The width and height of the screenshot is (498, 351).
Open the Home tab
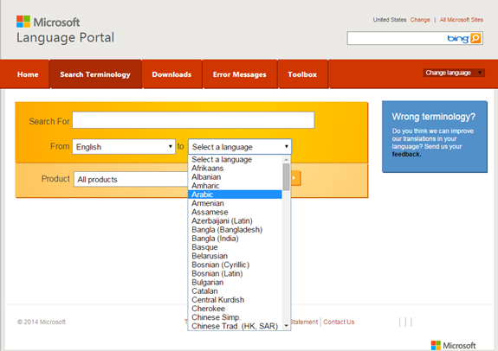coord(28,74)
